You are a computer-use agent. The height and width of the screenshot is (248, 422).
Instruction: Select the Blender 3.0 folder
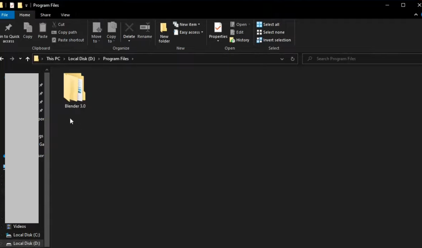(x=75, y=90)
